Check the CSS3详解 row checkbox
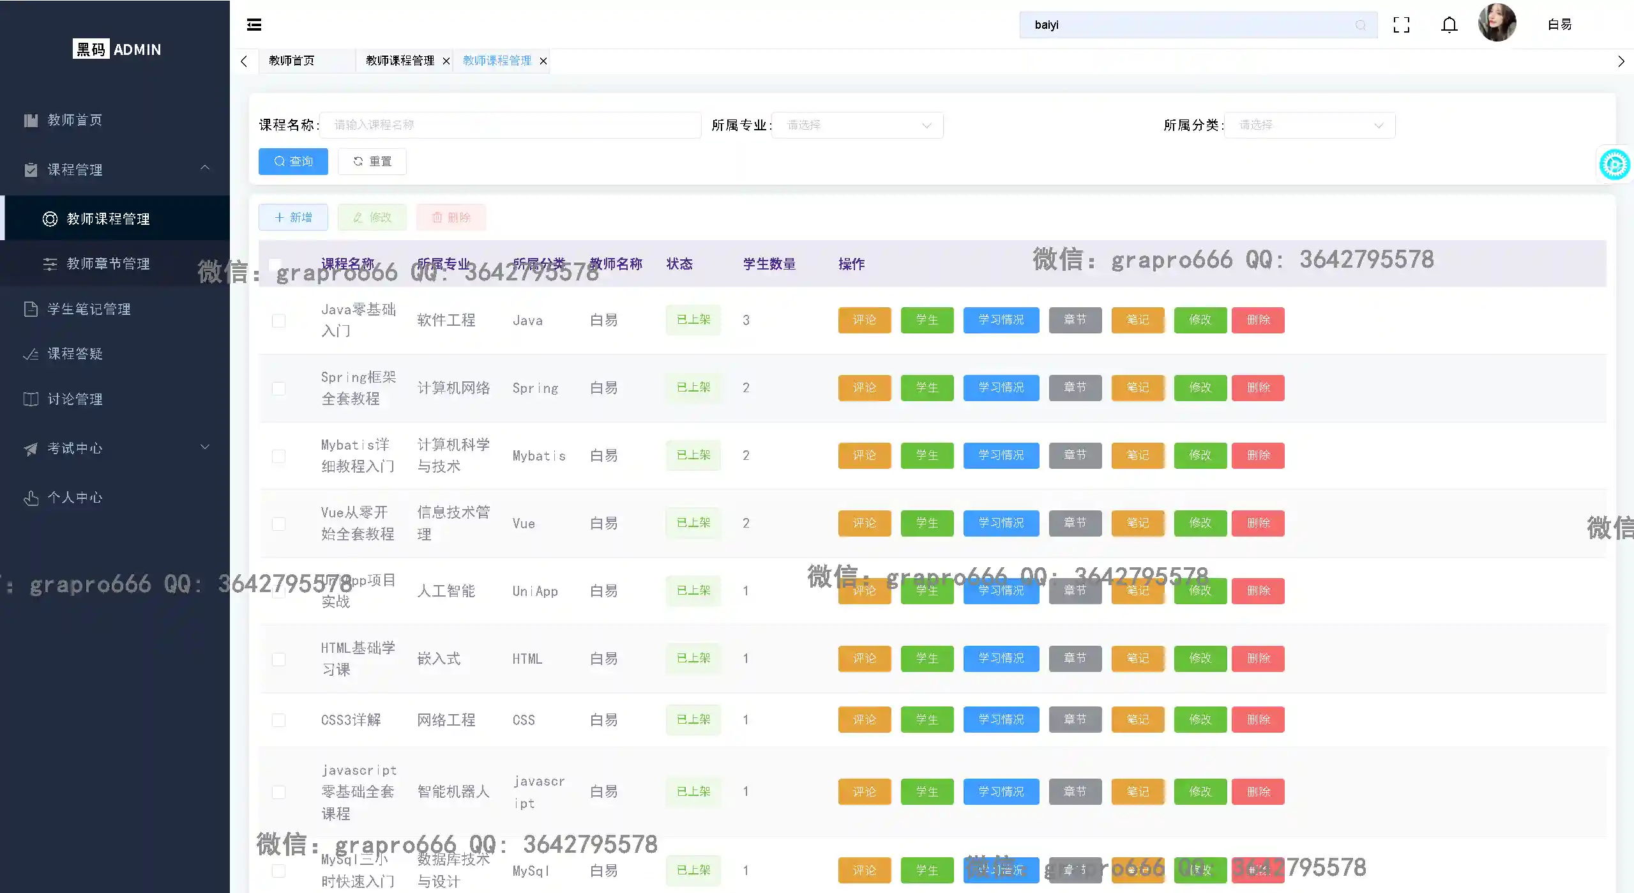The width and height of the screenshot is (1634, 893). tap(278, 721)
